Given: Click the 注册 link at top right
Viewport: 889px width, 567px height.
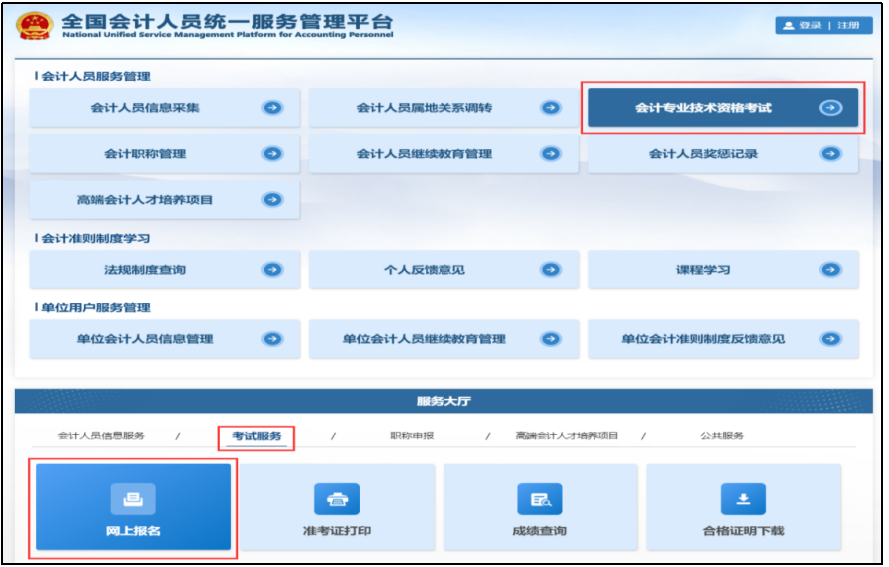Looking at the screenshot, I should (848, 25).
